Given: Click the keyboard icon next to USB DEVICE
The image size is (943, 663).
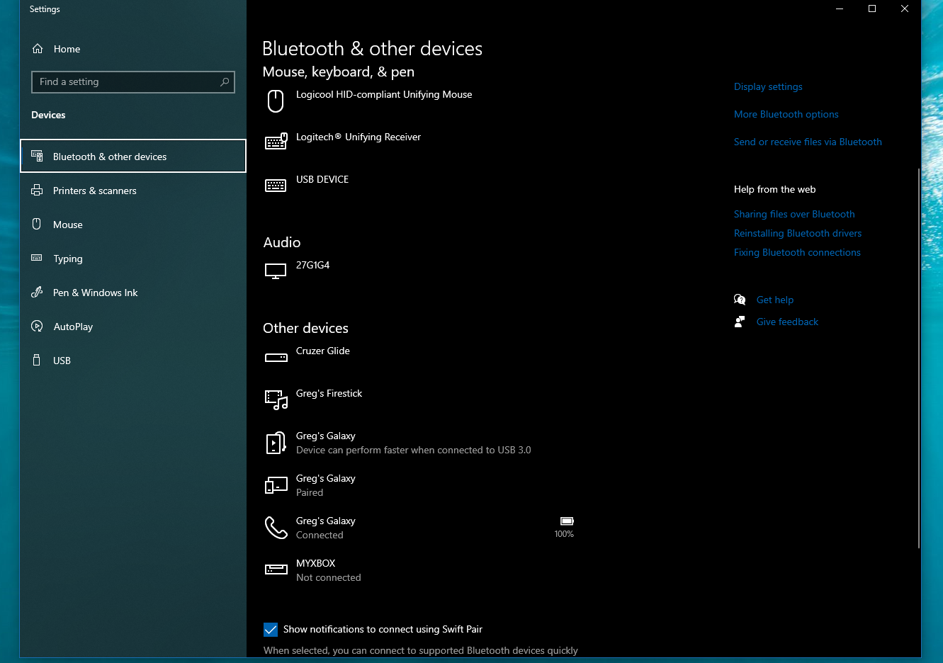Looking at the screenshot, I should pos(276,186).
